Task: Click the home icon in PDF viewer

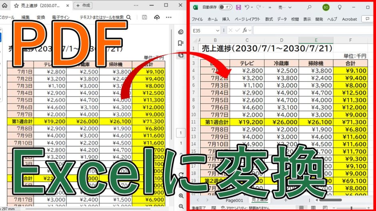Action: [4, 5]
